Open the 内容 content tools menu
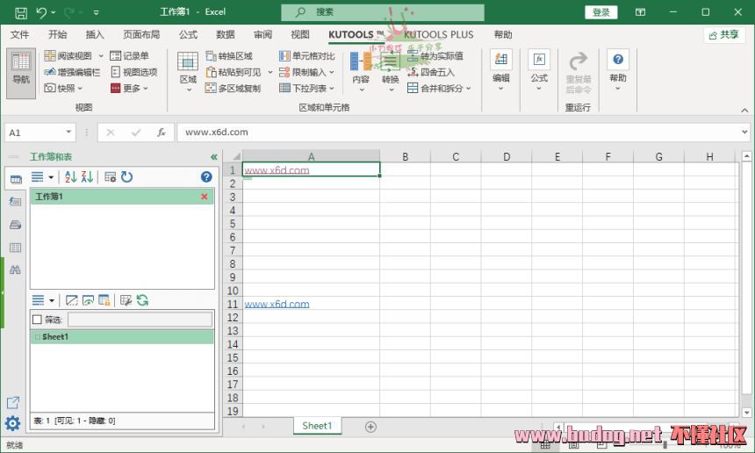755x453 pixels. pyautogui.click(x=361, y=72)
